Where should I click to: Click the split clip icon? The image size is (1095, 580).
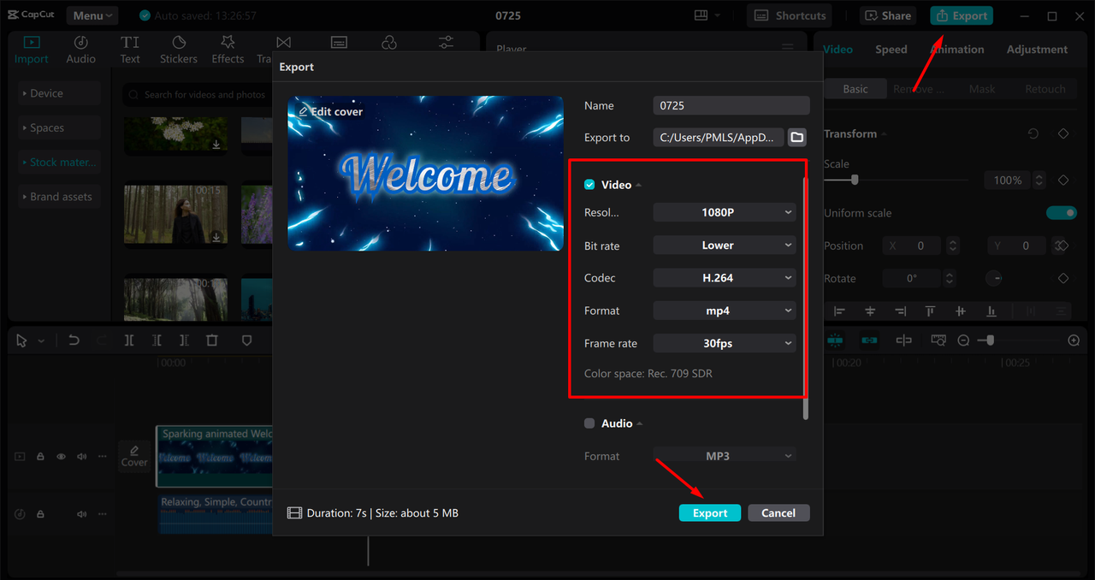(129, 340)
